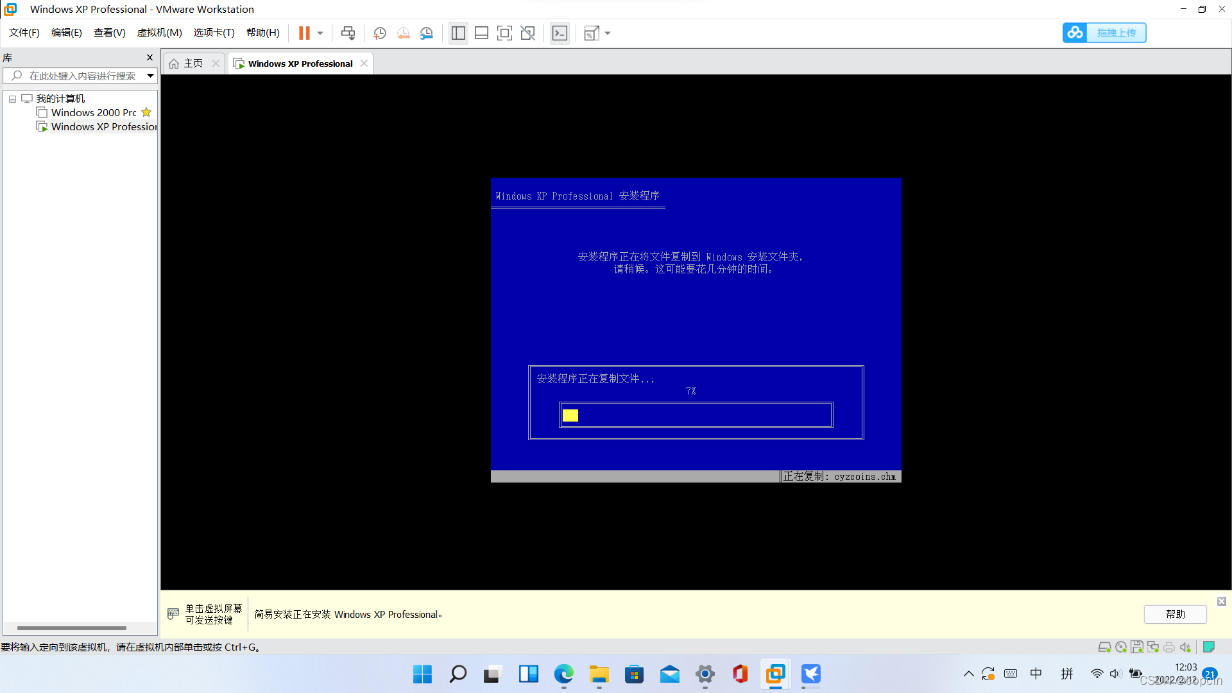The image size is (1232, 693).
Task: Select 查看(V) menu from menu bar
Action: tap(110, 32)
